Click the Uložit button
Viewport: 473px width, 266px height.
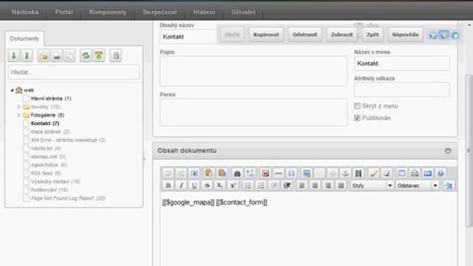(x=232, y=35)
